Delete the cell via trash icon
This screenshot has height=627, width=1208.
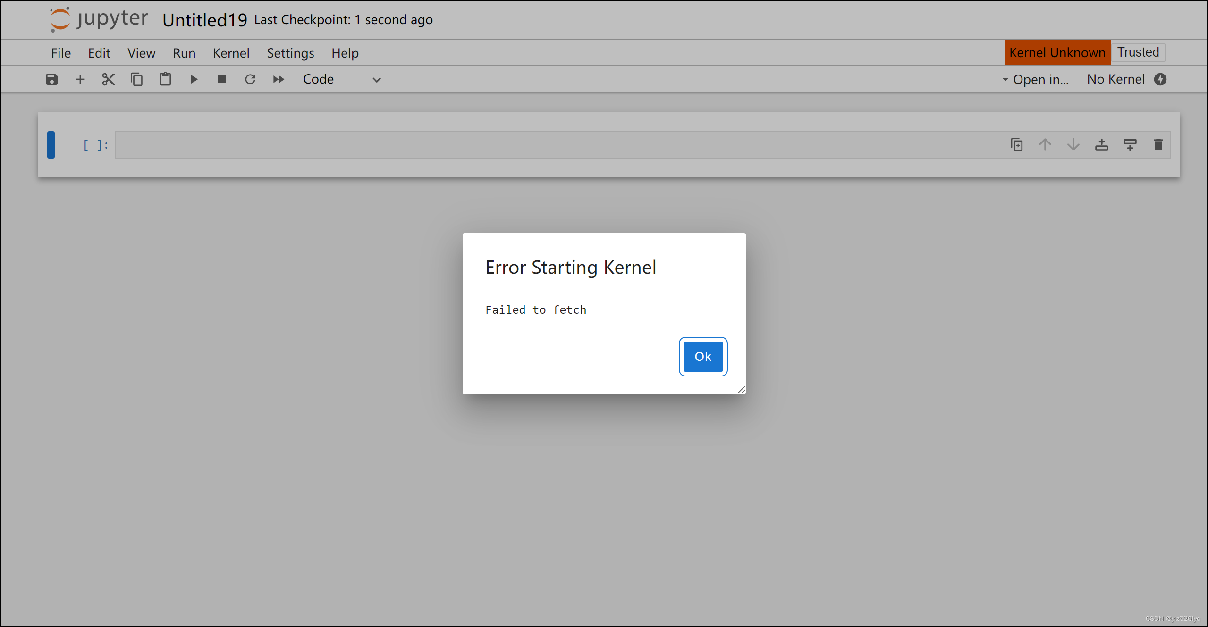pos(1158,144)
